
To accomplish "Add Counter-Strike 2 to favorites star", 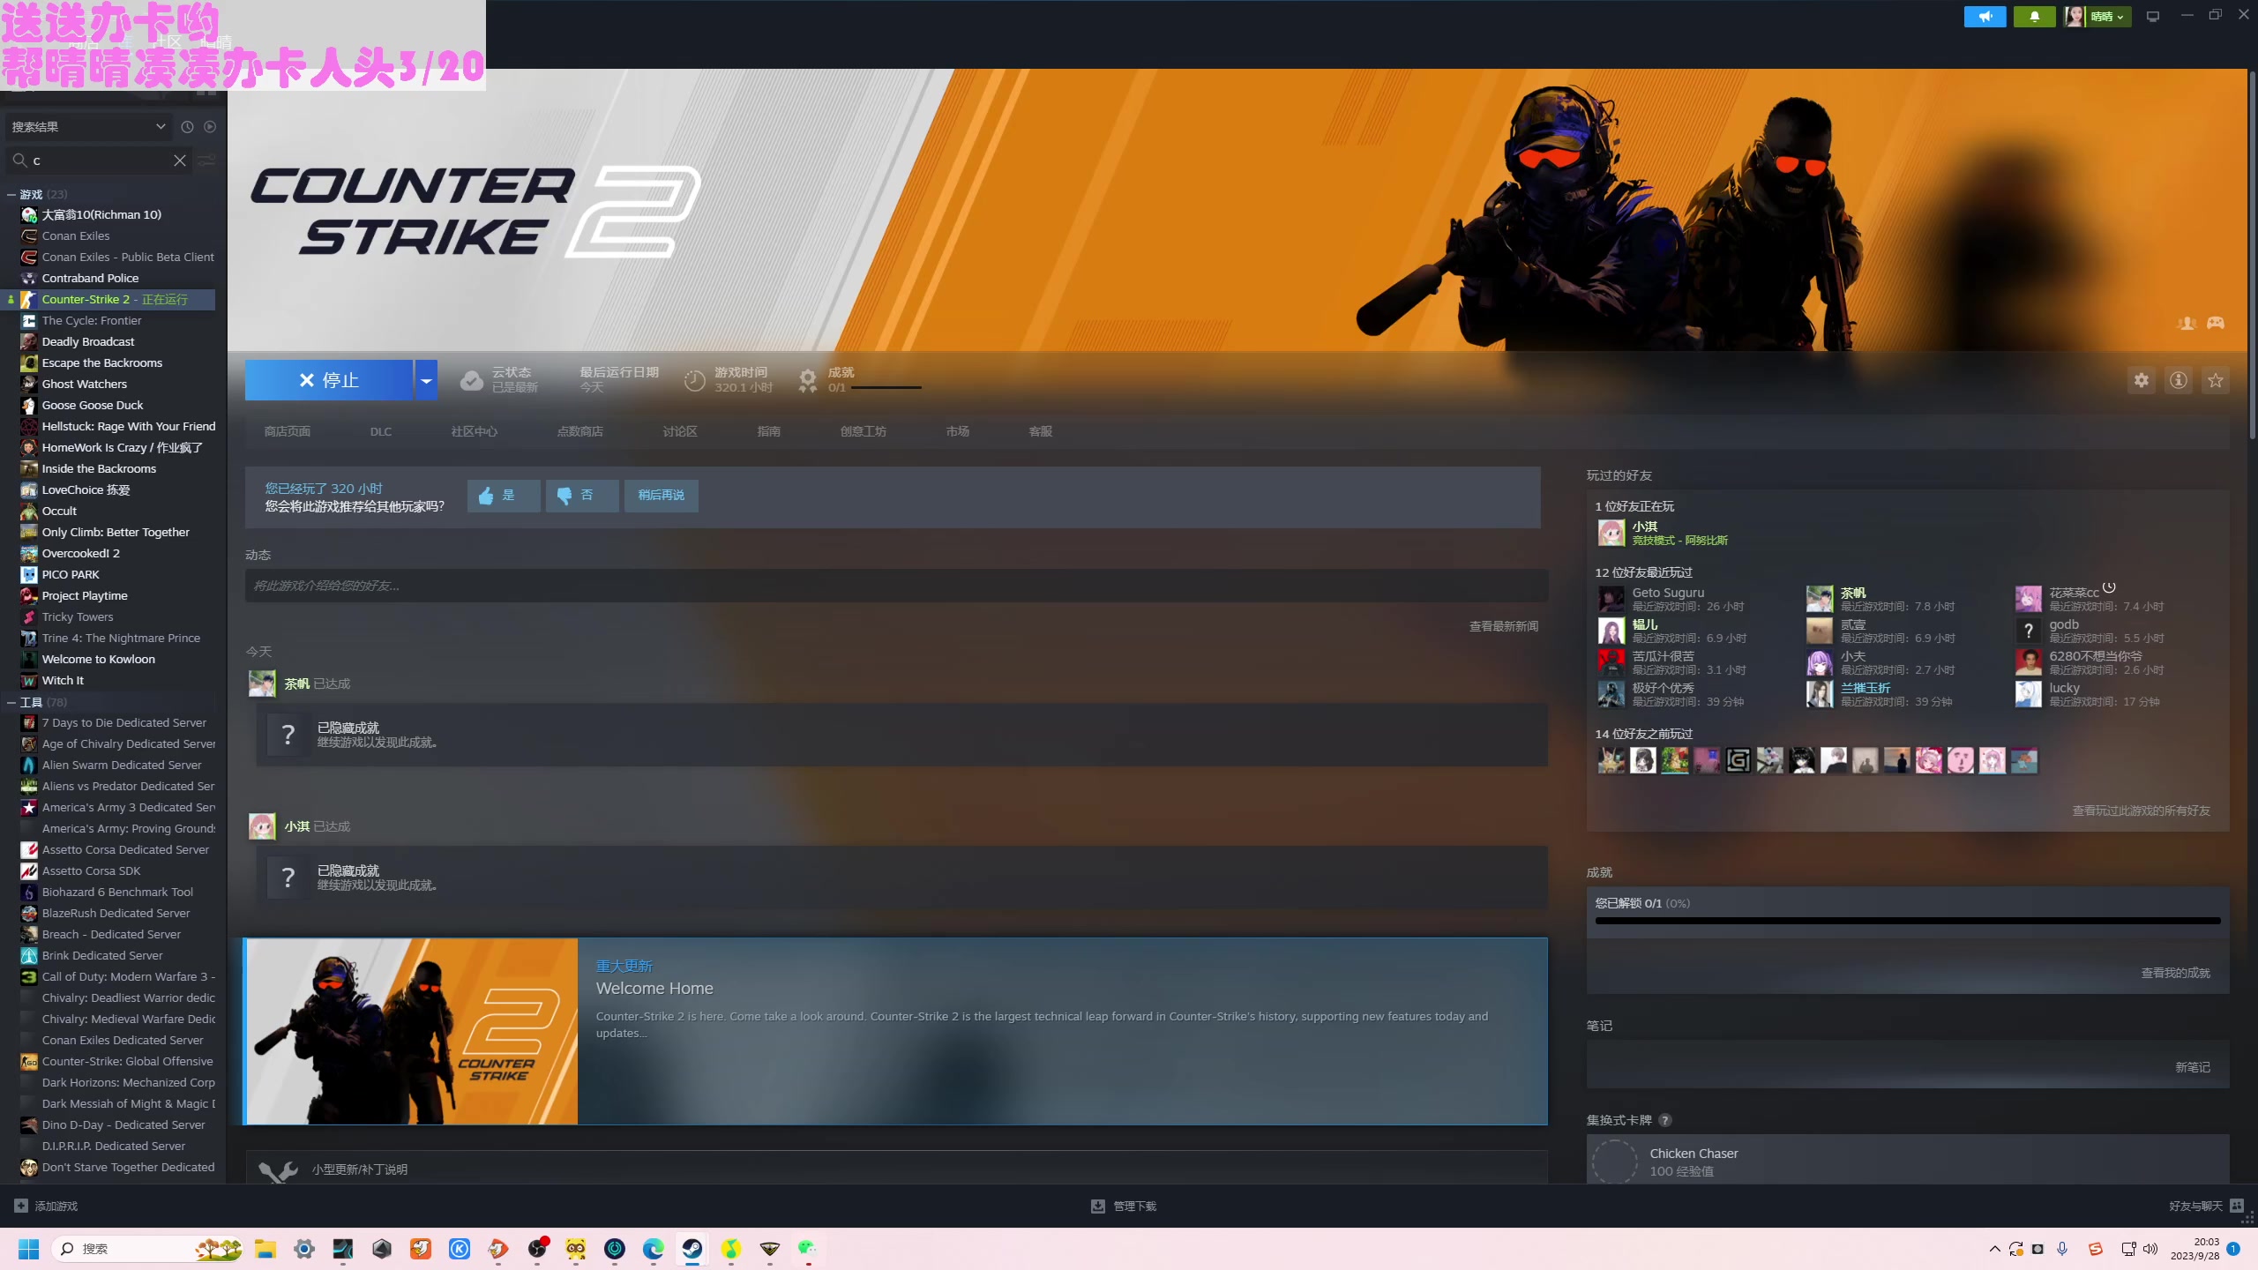I will pos(2216,380).
